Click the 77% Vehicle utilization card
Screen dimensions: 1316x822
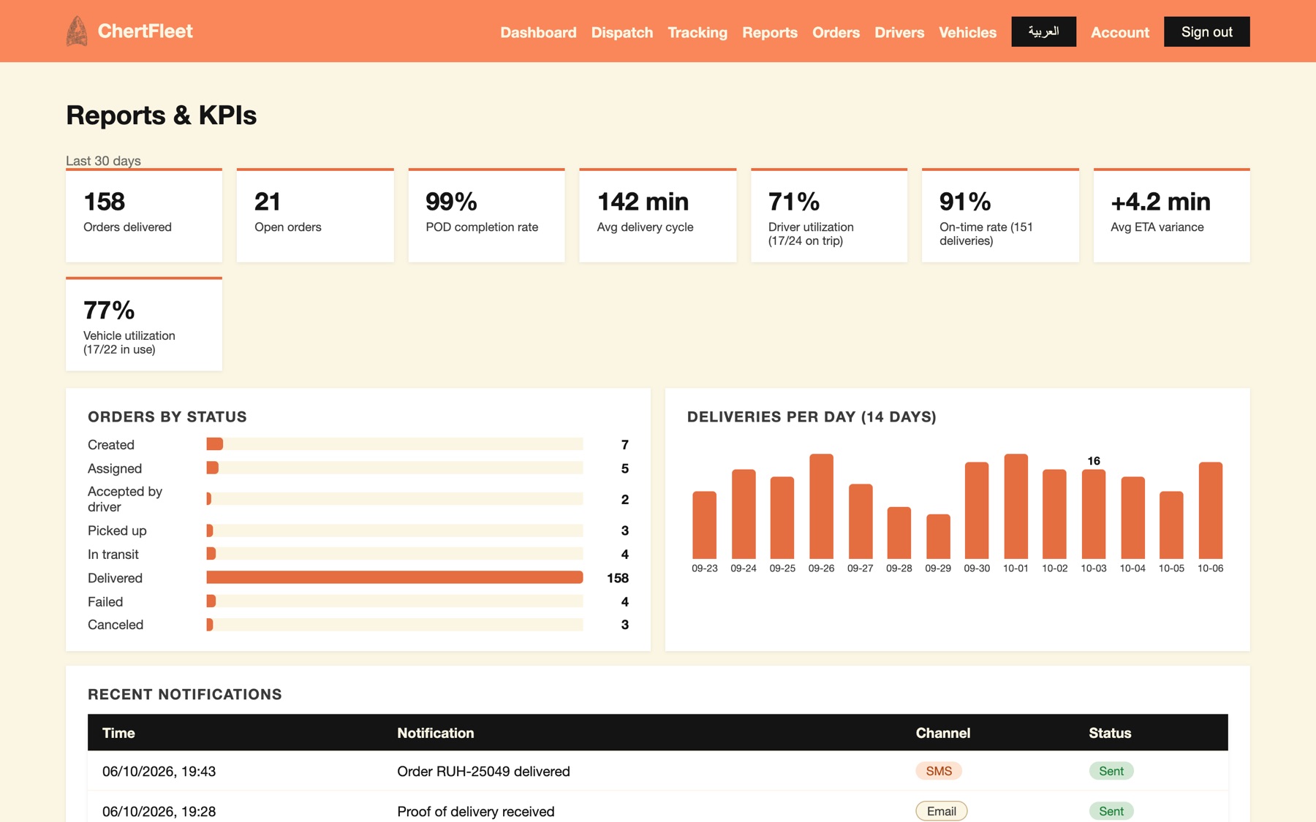(x=144, y=324)
